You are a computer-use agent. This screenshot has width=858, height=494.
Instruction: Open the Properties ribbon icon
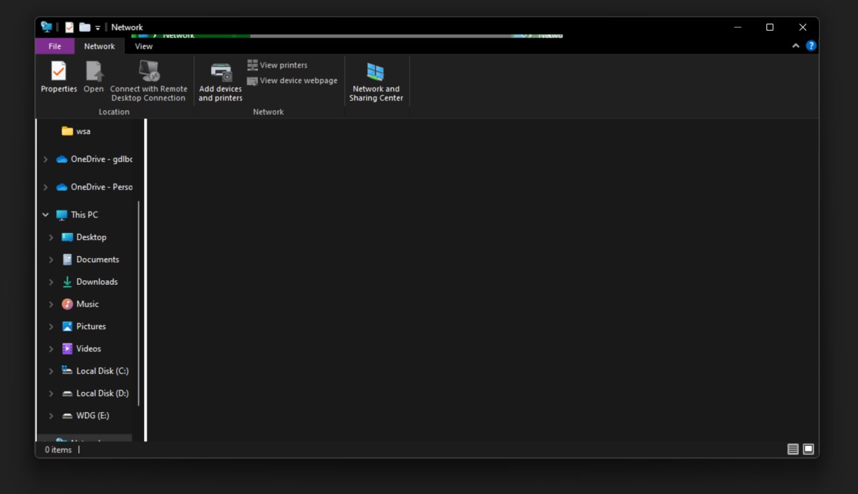(x=59, y=77)
